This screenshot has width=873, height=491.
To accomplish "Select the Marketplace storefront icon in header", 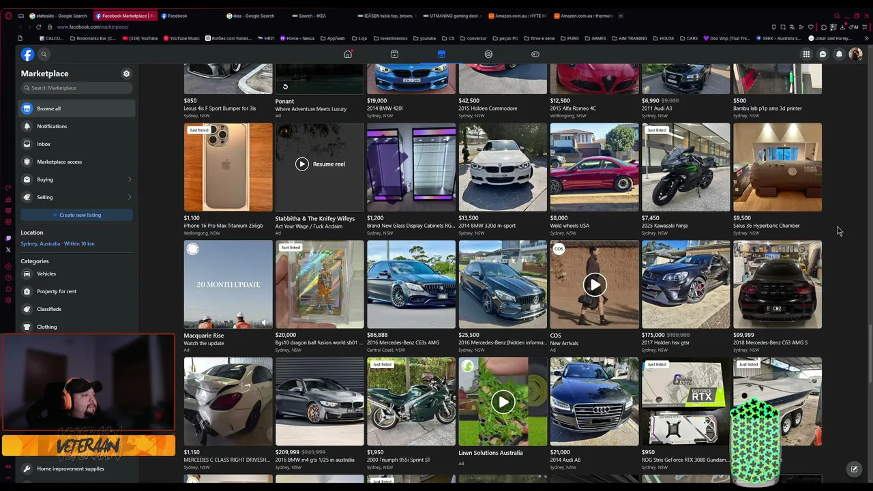I will 441,54.
